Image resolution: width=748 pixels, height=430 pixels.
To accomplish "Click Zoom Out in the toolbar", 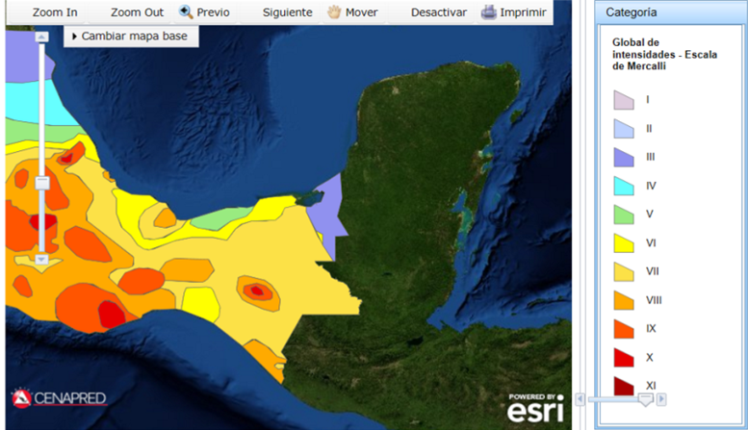I will click(137, 13).
